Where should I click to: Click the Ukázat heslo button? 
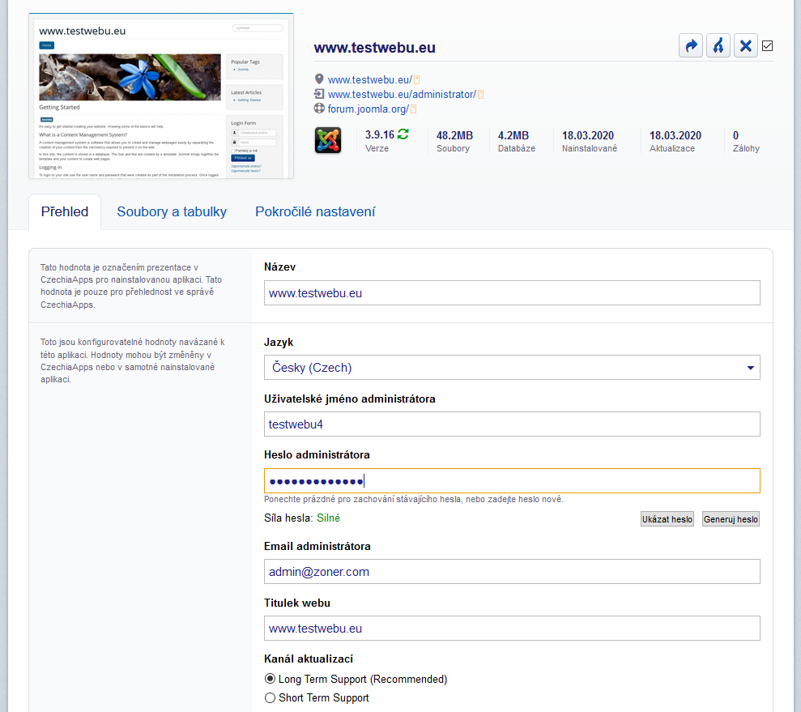[x=667, y=519]
